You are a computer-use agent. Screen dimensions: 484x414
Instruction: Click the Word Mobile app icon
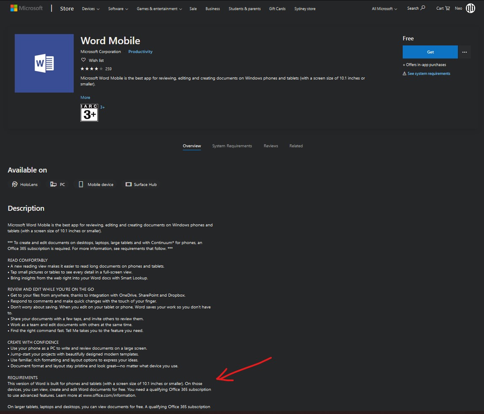tap(44, 63)
